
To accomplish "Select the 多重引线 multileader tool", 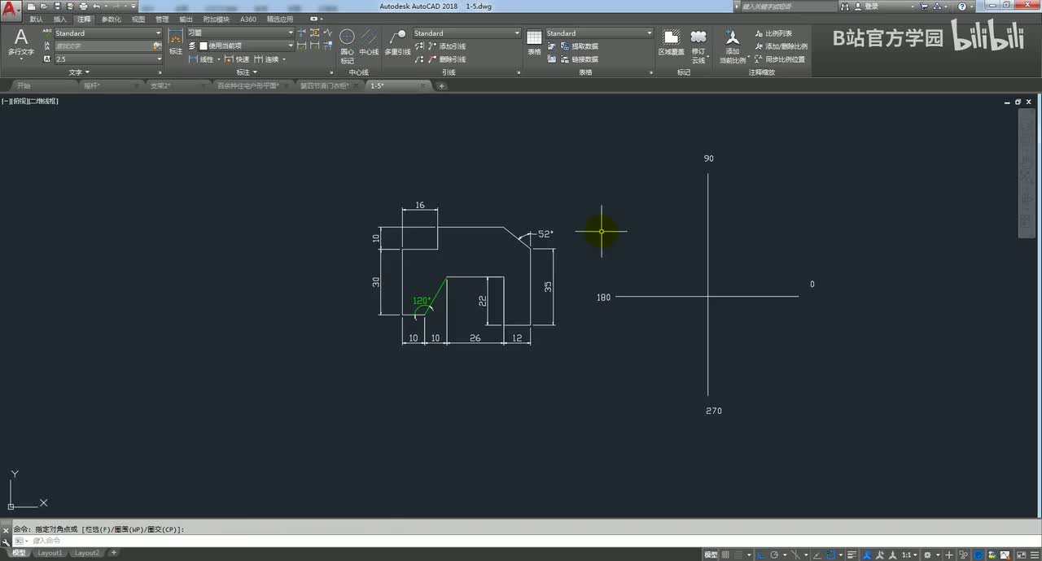I will pyautogui.click(x=397, y=42).
